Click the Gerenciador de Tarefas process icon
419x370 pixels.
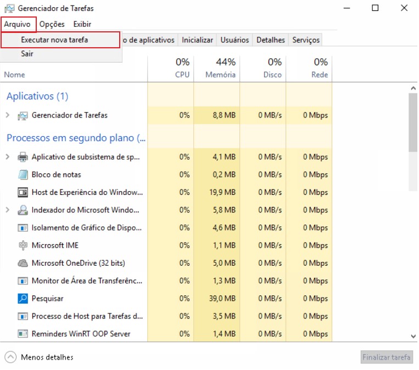(23, 116)
